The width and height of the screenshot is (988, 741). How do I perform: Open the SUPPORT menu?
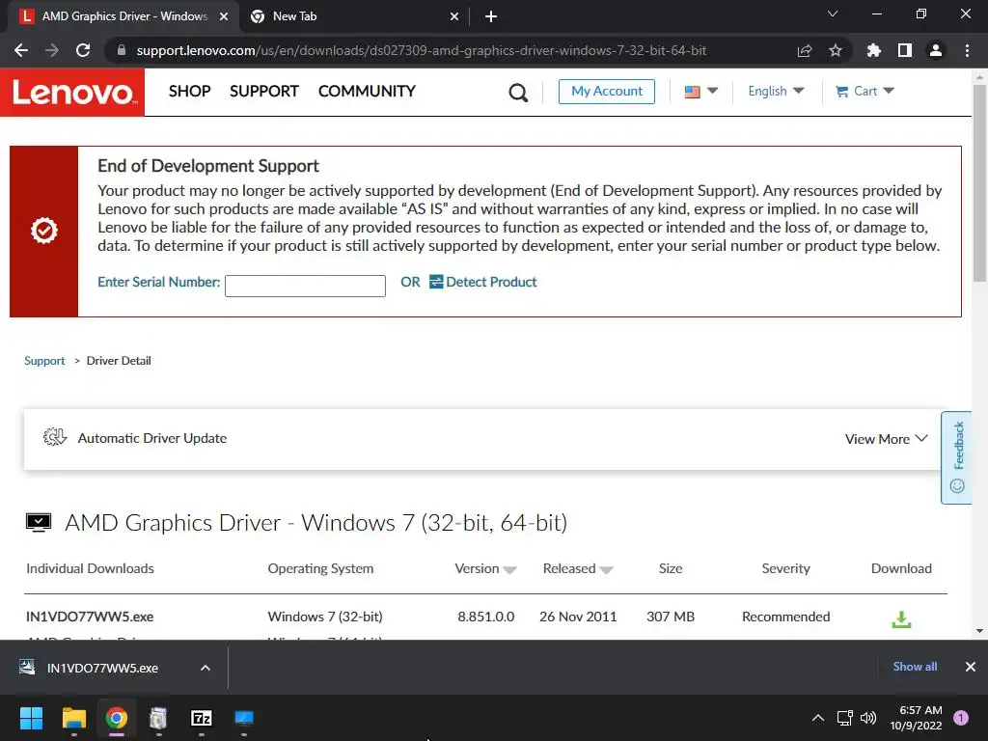(x=264, y=92)
